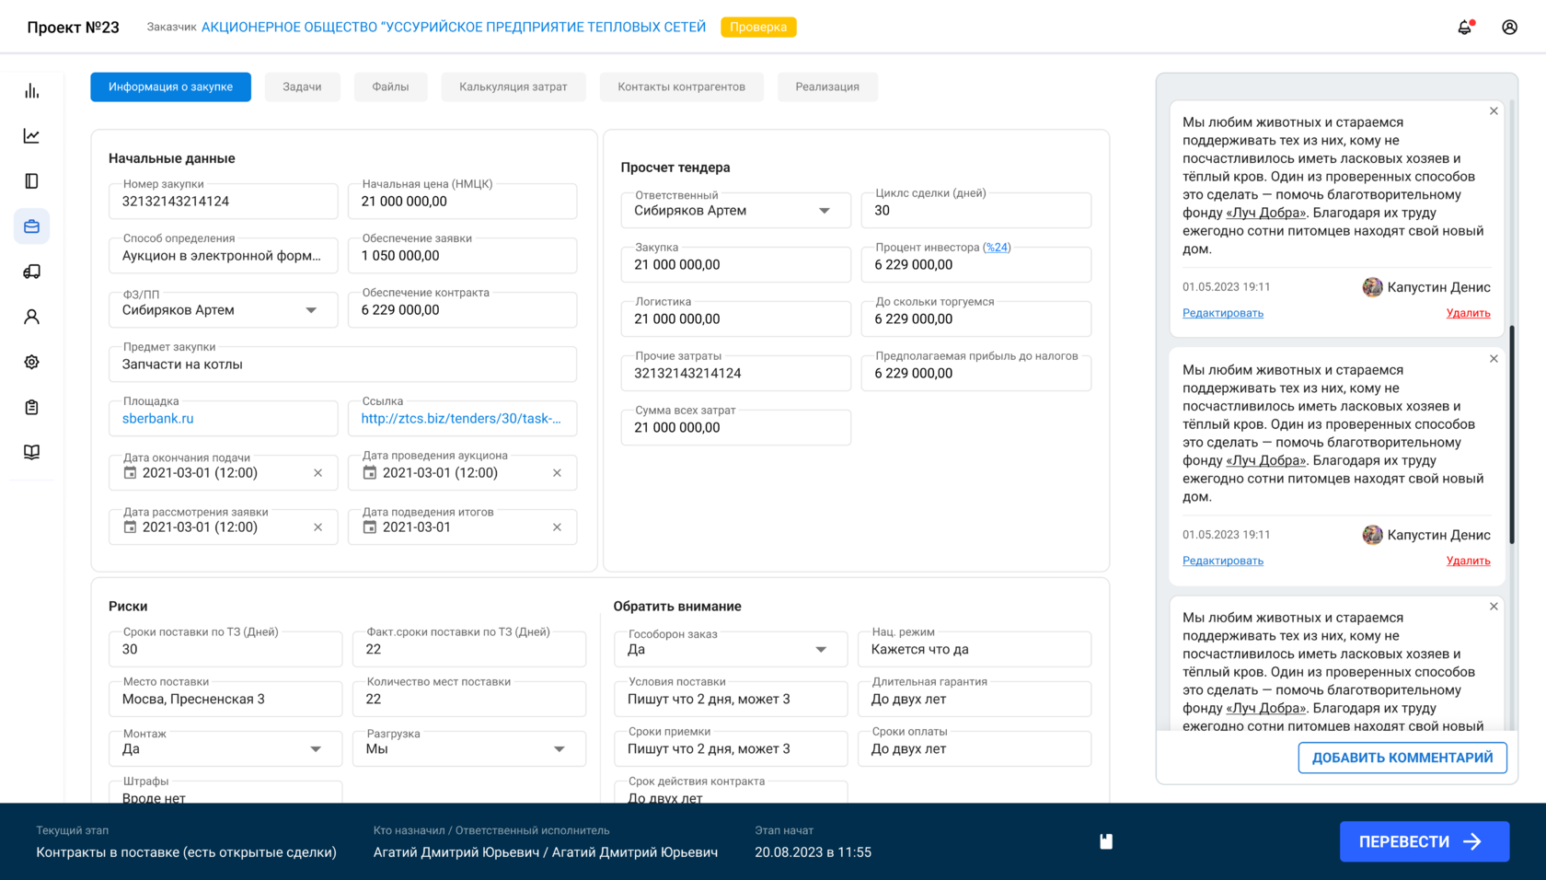Image resolution: width=1546 pixels, height=880 pixels.
Task: Open the clipboard tasks sidebar icon
Action: coord(31,407)
